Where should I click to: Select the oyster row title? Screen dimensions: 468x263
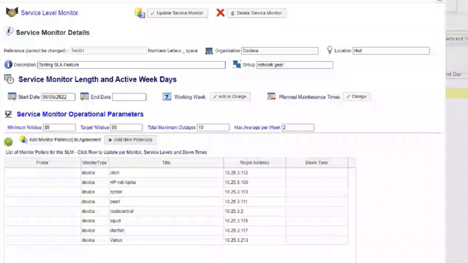(116, 192)
